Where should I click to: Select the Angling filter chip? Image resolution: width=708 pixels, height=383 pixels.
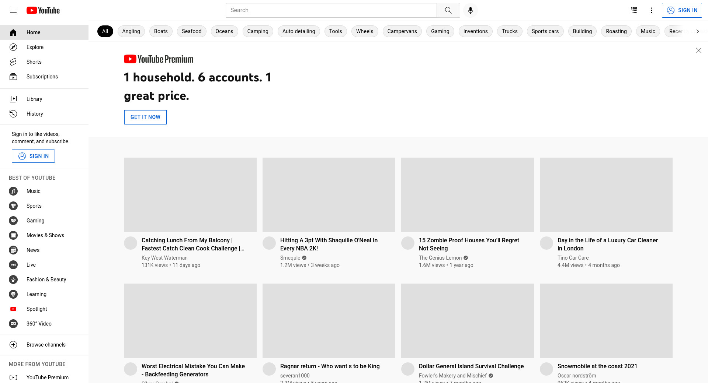pos(131,31)
